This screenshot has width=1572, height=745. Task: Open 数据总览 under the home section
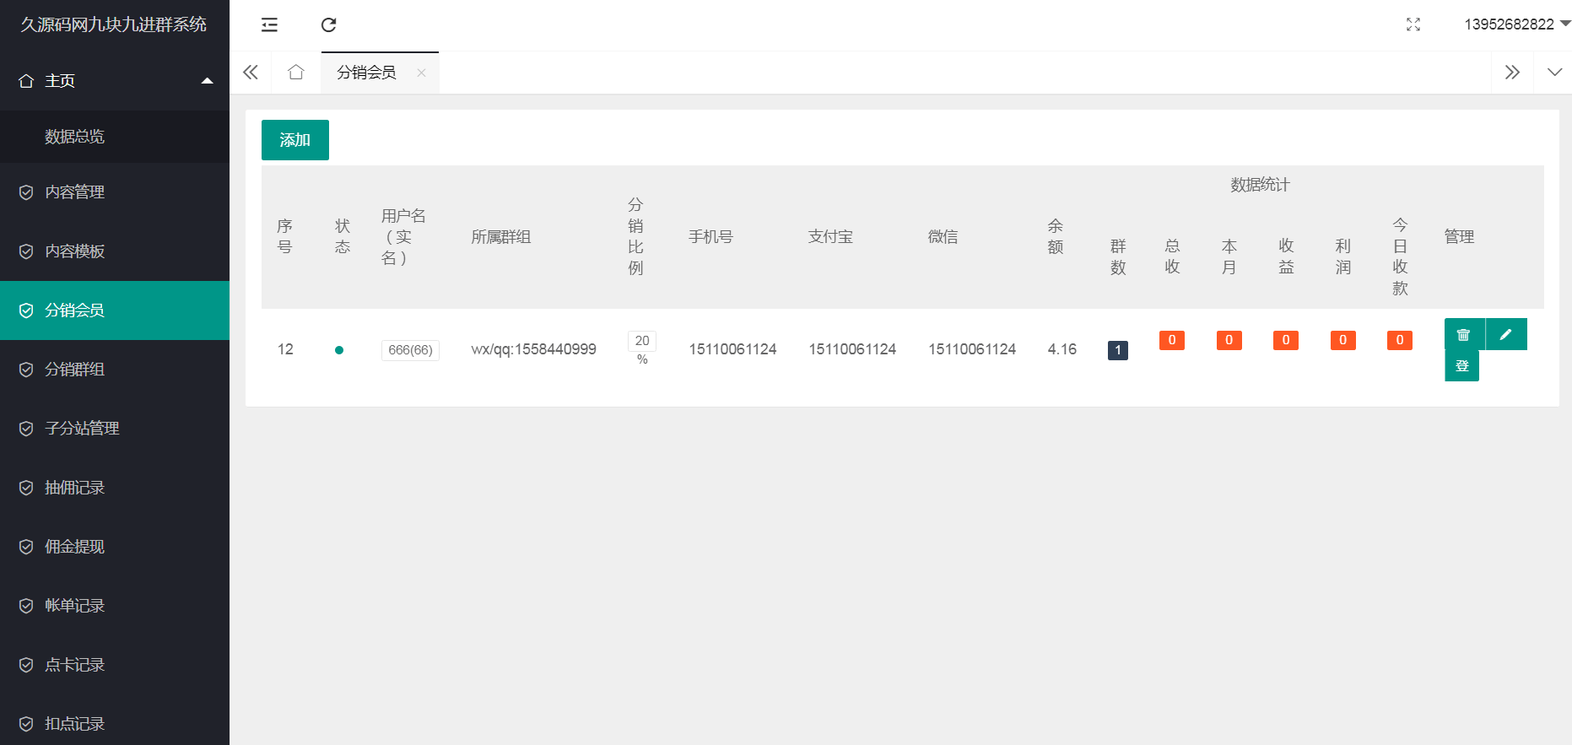(74, 137)
